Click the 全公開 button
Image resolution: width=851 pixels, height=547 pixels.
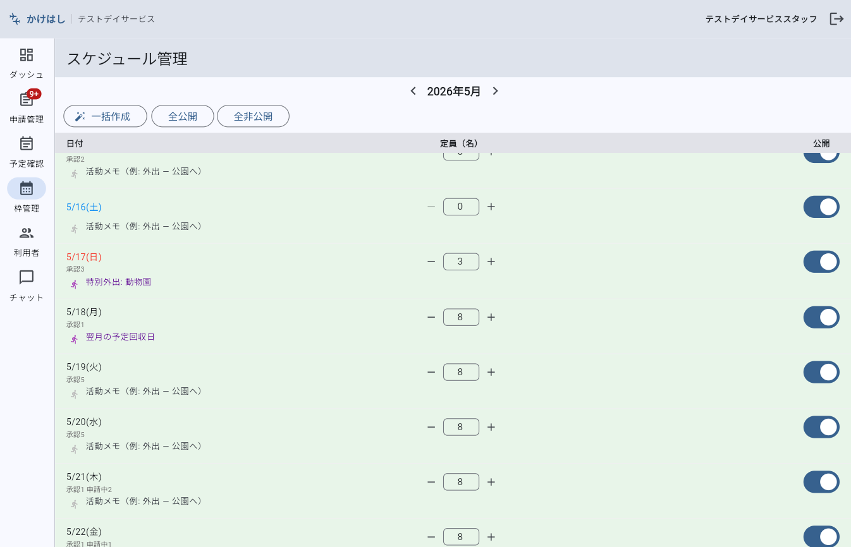[183, 116]
